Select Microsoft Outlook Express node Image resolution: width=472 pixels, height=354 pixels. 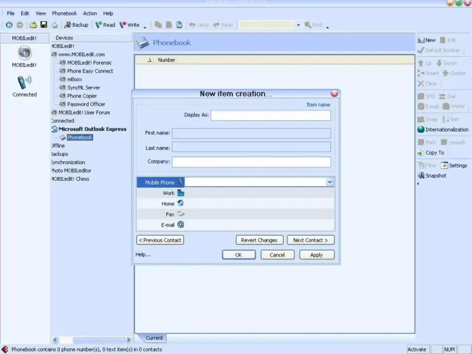click(x=93, y=129)
